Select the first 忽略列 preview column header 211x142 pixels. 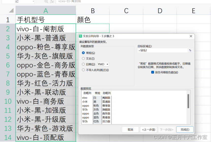pyautogui.click(x=87, y=93)
